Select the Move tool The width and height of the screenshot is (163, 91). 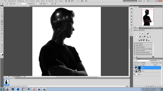pos(2,8)
